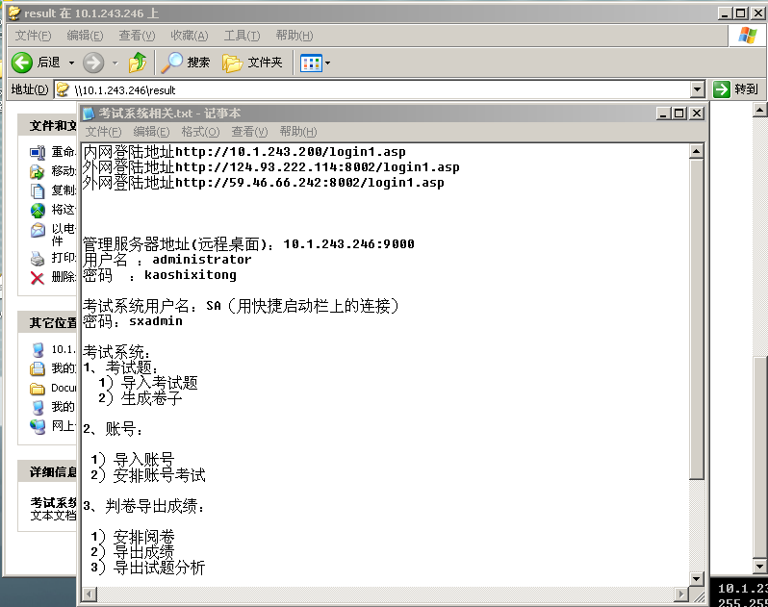Open Explorer Edit (编辑) menu
Image resolution: width=768 pixels, height=607 pixels.
(85, 36)
